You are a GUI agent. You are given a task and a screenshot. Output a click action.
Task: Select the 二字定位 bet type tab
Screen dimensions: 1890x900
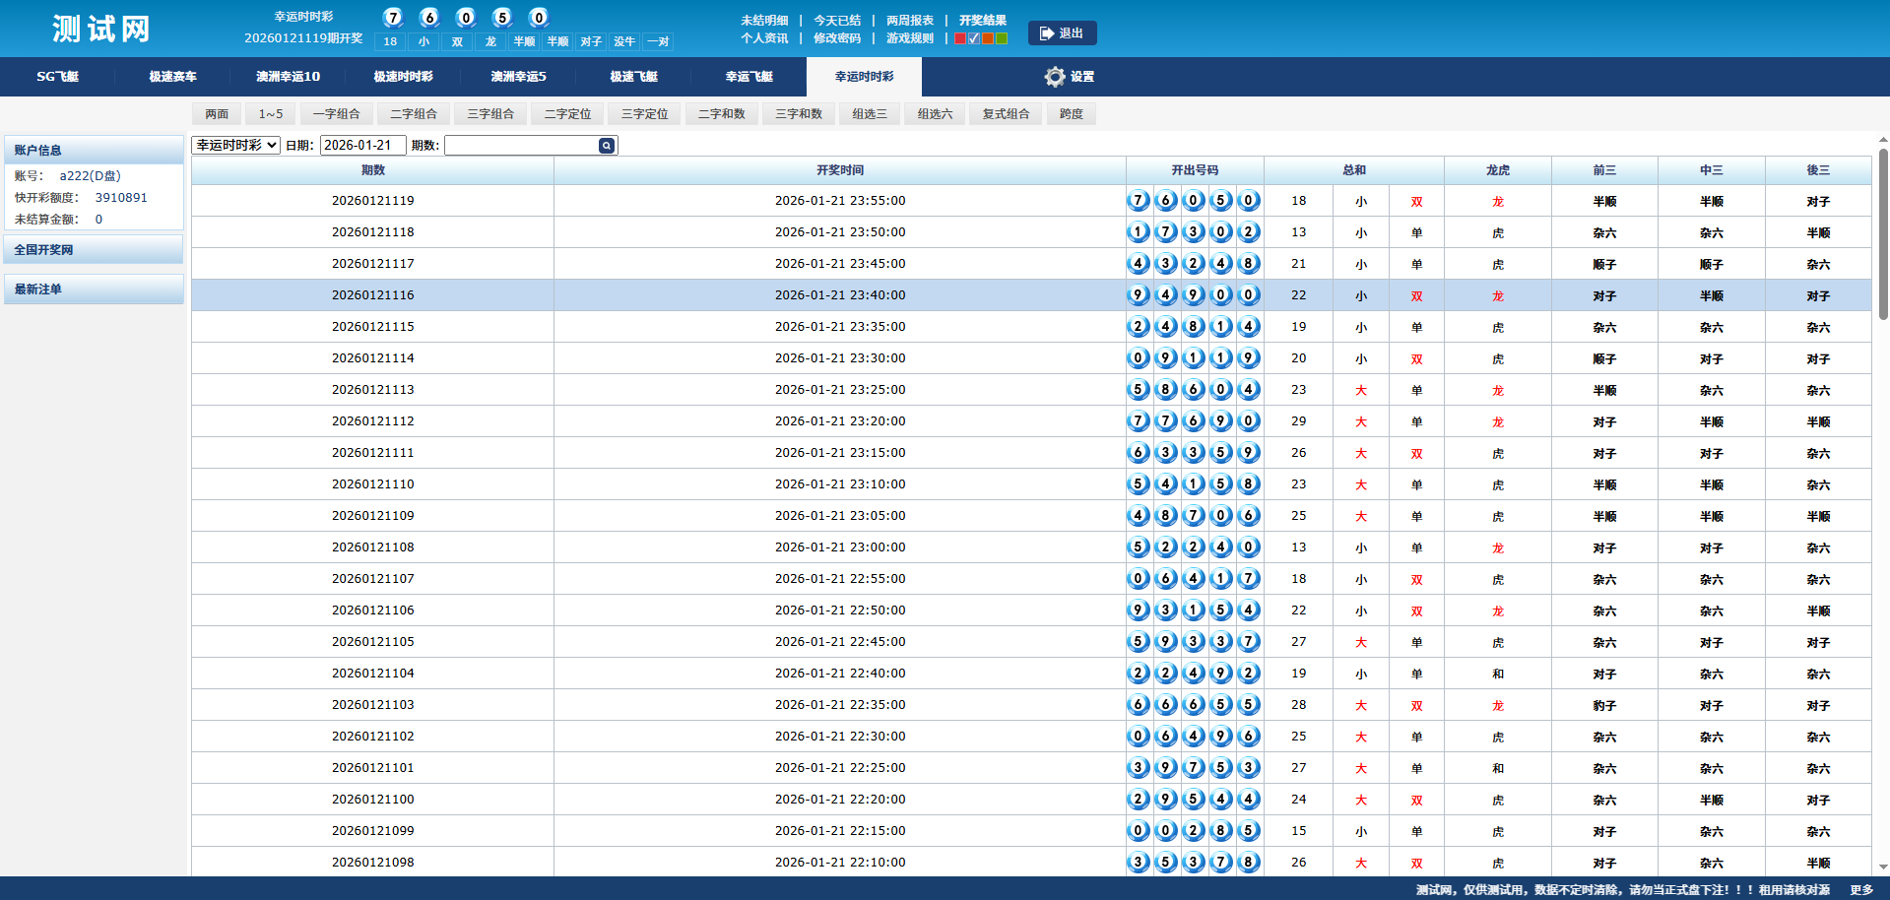pos(567,114)
